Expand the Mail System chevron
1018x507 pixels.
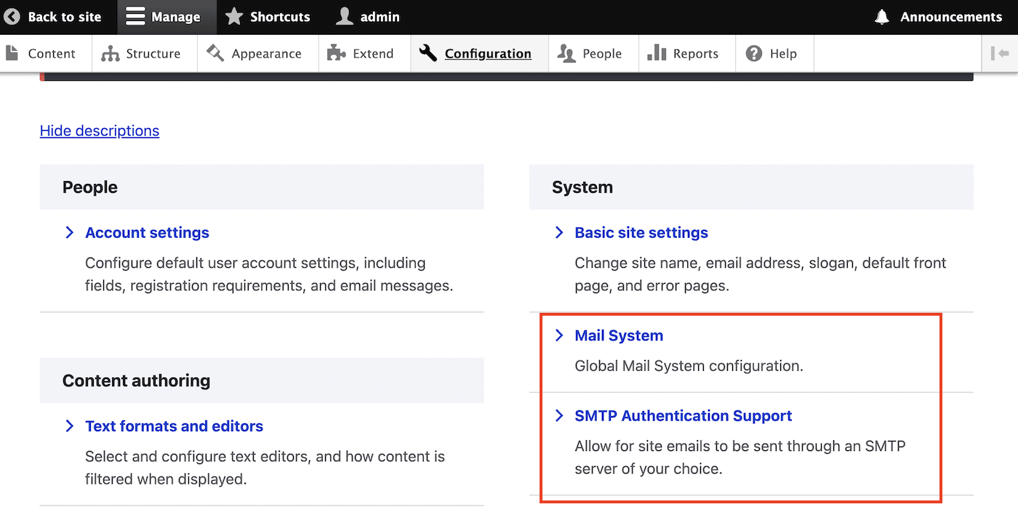point(558,335)
